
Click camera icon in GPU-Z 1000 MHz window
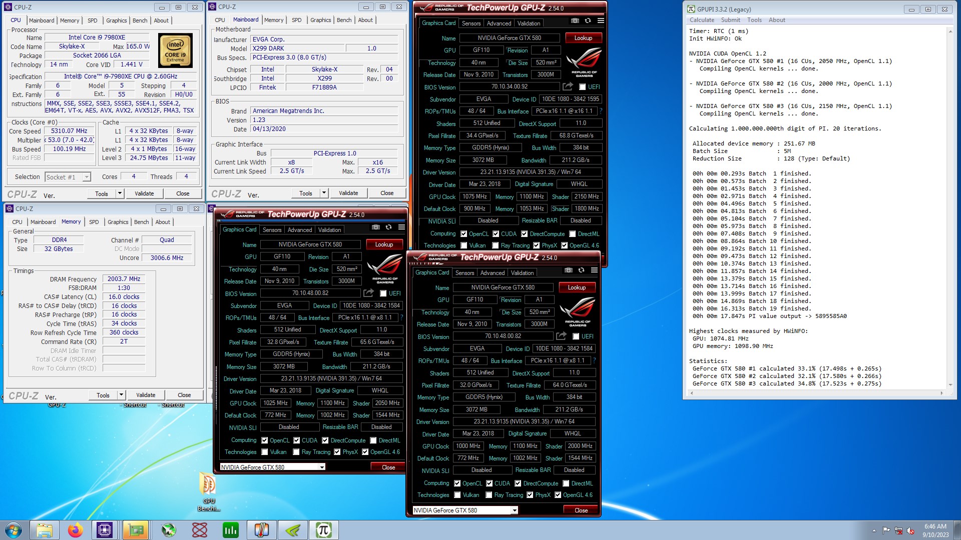(x=569, y=270)
